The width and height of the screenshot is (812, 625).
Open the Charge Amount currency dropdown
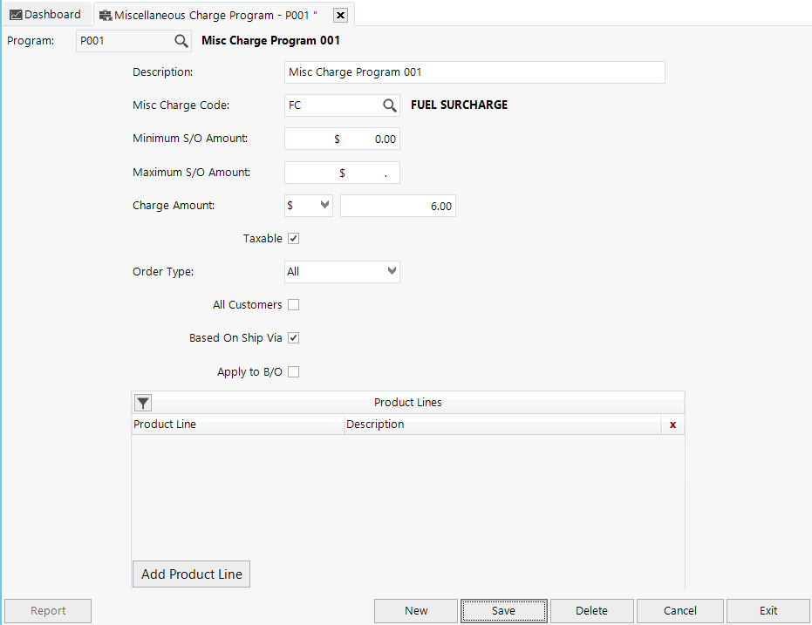(x=323, y=205)
